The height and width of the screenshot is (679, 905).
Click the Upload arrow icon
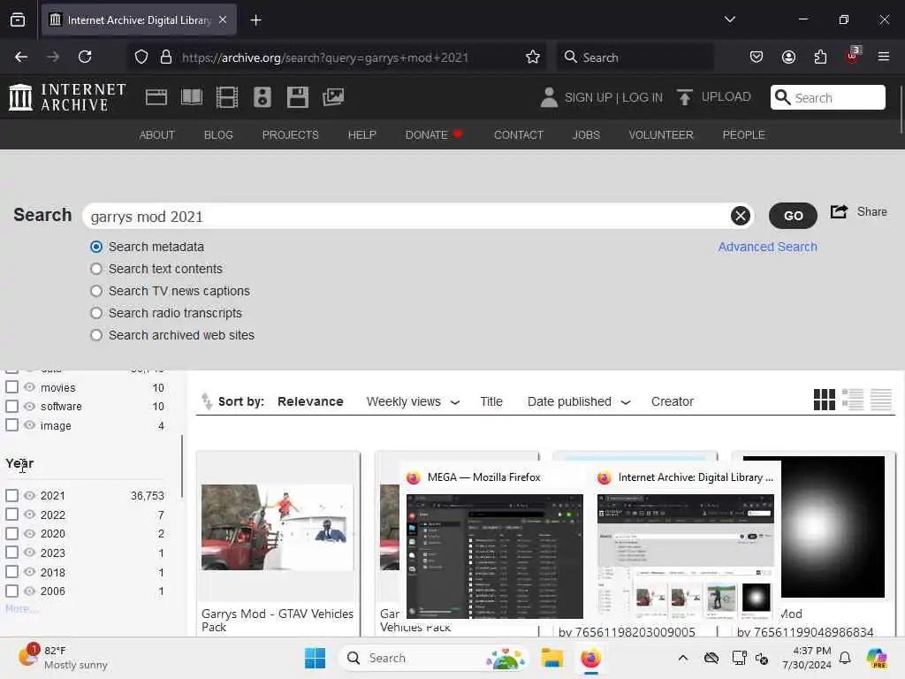tap(685, 97)
